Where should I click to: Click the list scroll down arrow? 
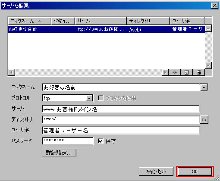coord(208,66)
